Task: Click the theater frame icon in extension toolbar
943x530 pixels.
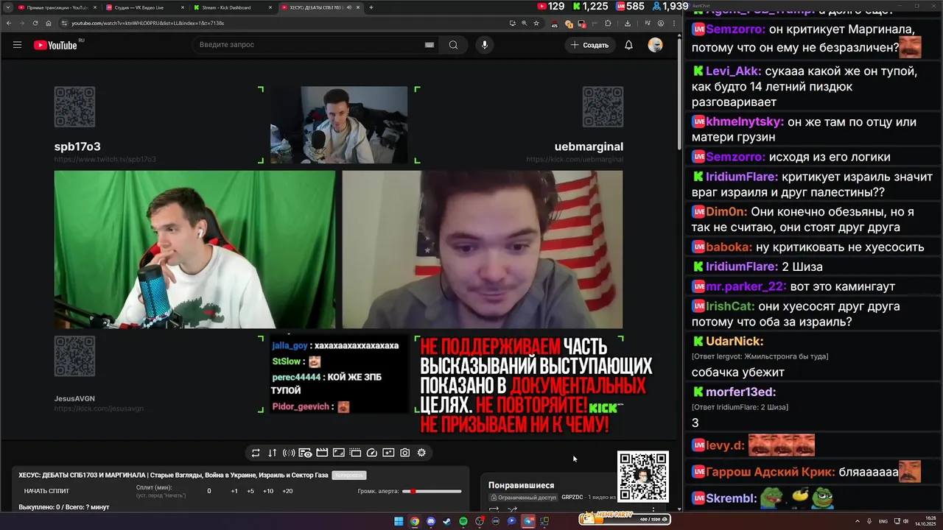Action: (339, 453)
